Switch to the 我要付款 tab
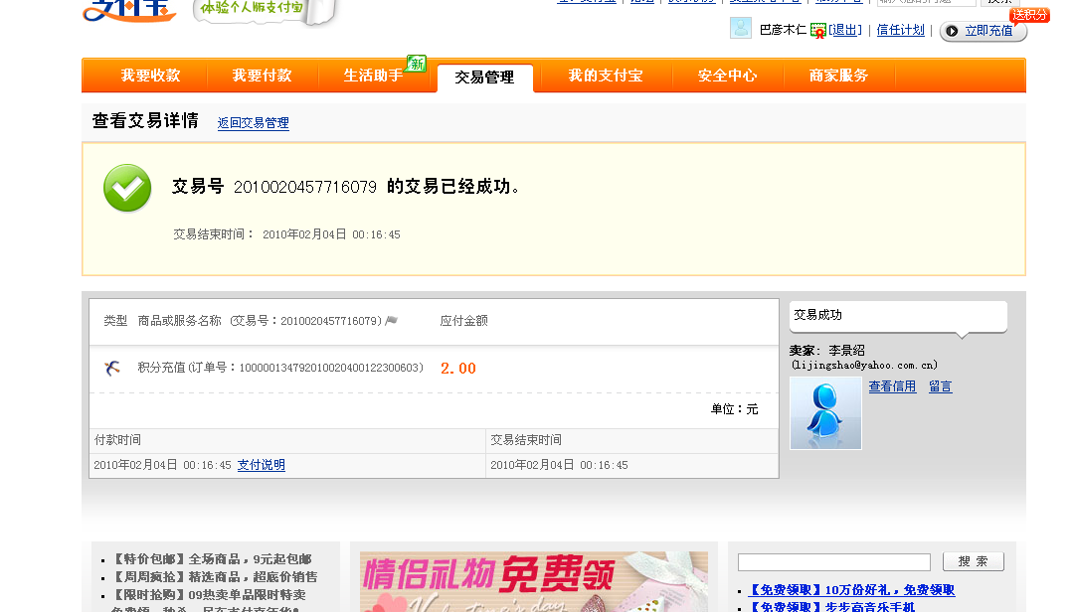Screen dimensions: 1074x612 [262, 76]
